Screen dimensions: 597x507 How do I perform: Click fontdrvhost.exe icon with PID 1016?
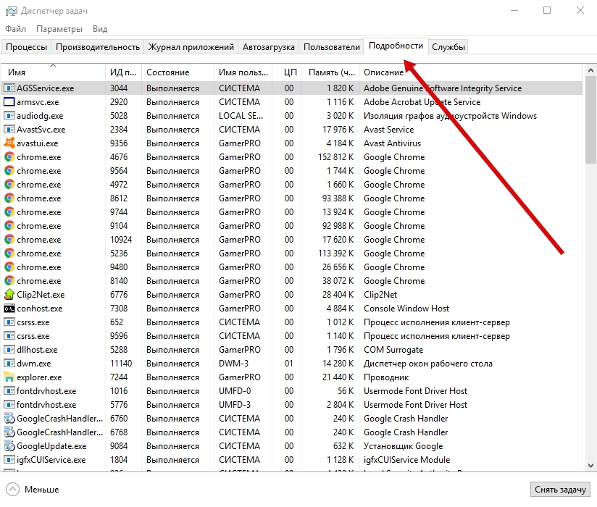[x=9, y=391]
